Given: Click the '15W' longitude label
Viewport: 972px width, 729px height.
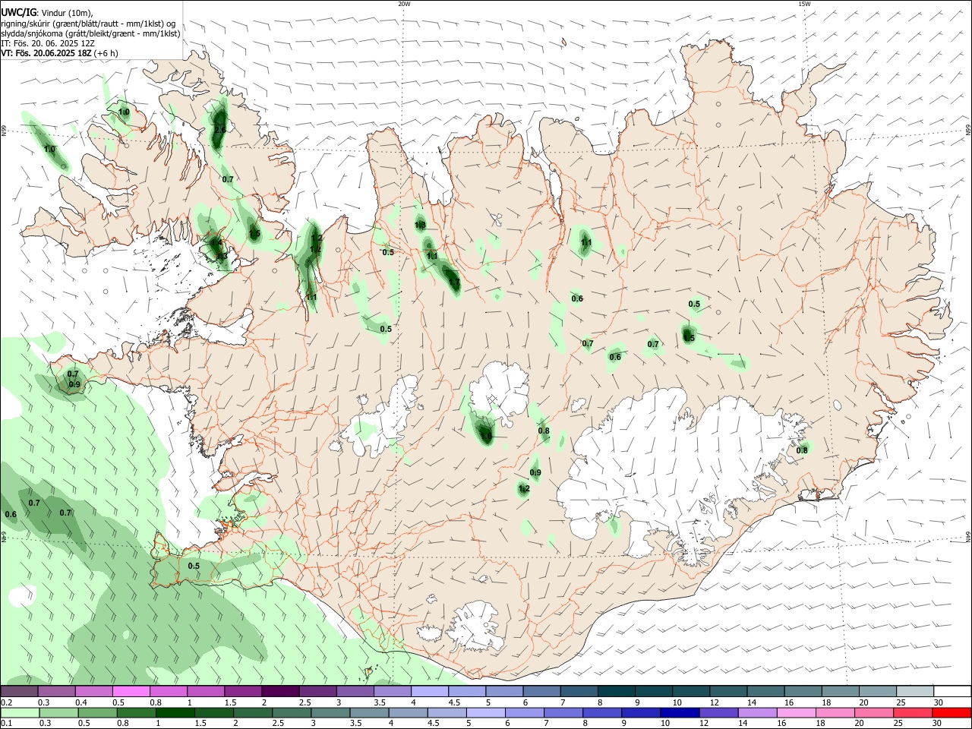Looking at the screenshot, I should [x=804, y=4].
